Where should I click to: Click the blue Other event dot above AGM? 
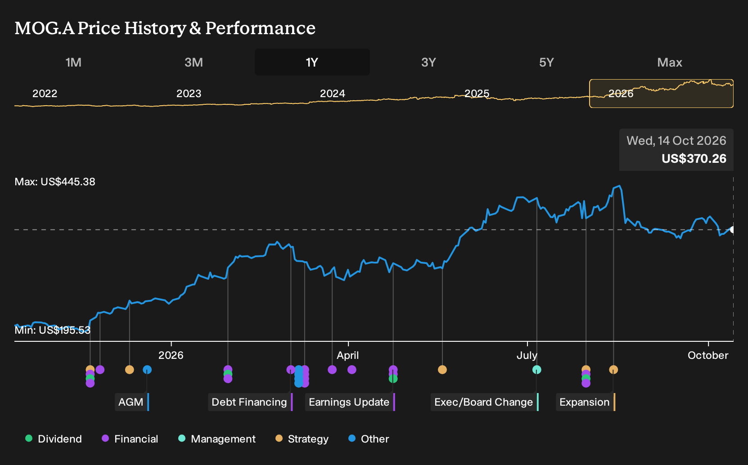point(147,370)
